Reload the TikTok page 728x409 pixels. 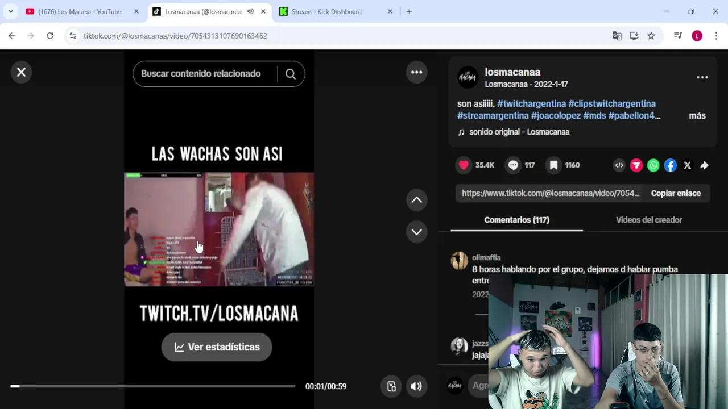click(x=50, y=36)
